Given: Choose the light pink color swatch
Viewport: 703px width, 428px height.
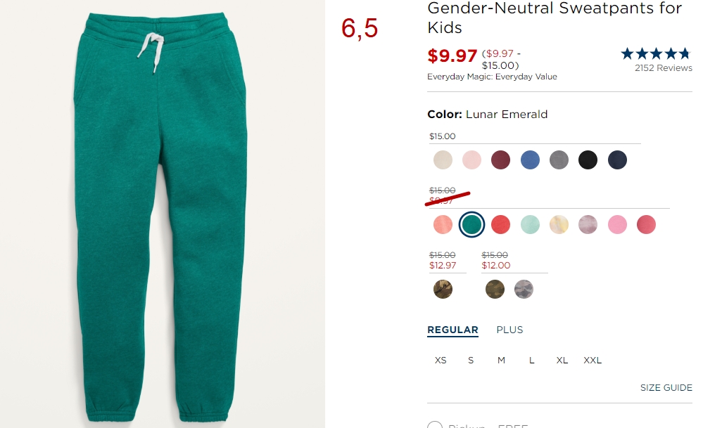Looking at the screenshot, I should click(471, 160).
